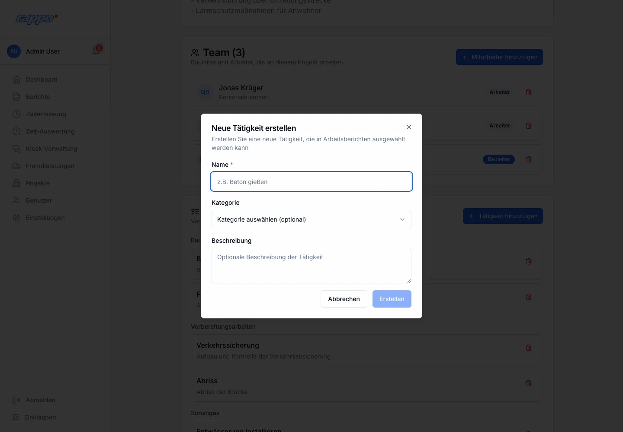Click the Bauleiter badge
Screen dimensions: 623x432
point(499,159)
